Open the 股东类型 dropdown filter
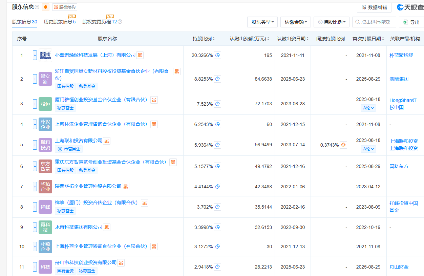Image resolution: width=424 pixels, height=276 pixels. 262,22
